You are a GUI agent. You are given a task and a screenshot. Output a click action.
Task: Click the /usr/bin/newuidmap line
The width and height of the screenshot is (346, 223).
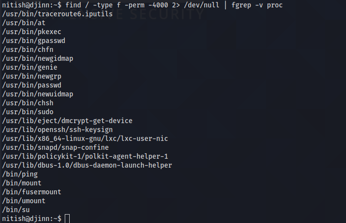pyautogui.click(x=38, y=94)
